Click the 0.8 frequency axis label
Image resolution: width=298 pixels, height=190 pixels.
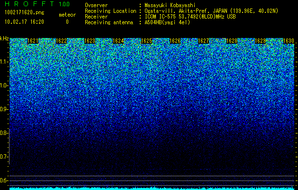(3, 133)
